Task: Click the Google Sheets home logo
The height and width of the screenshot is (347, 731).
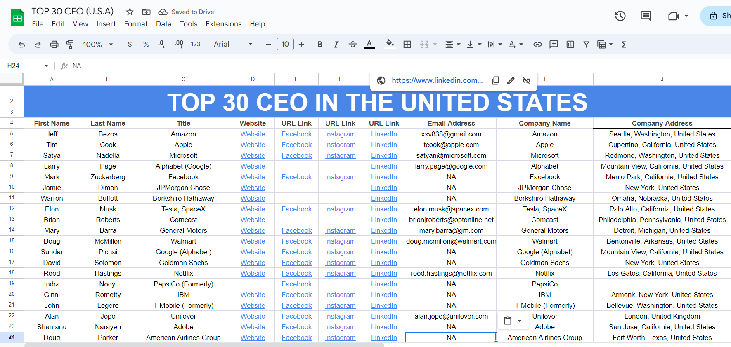Action: (x=18, y=18)
